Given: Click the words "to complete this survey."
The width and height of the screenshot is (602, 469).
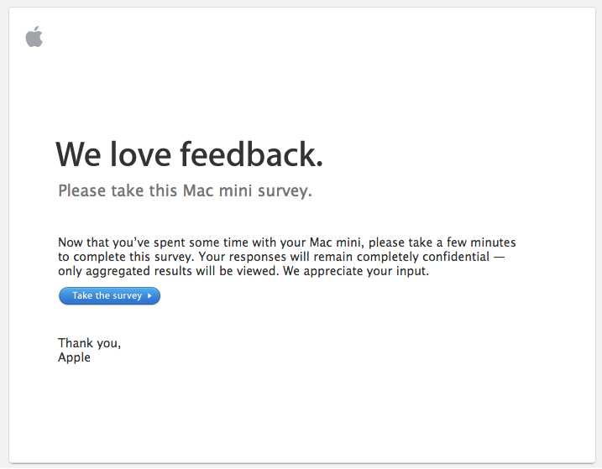Looking at the screenshot, I should [126, 257].
